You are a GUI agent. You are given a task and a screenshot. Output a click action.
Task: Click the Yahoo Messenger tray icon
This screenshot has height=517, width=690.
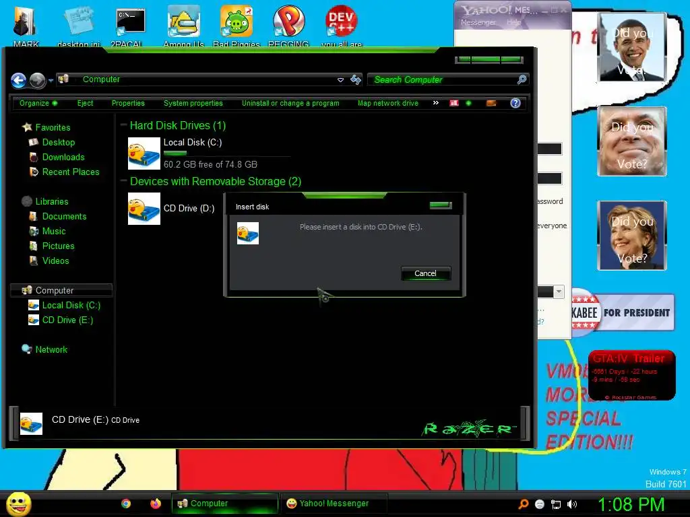540,504
